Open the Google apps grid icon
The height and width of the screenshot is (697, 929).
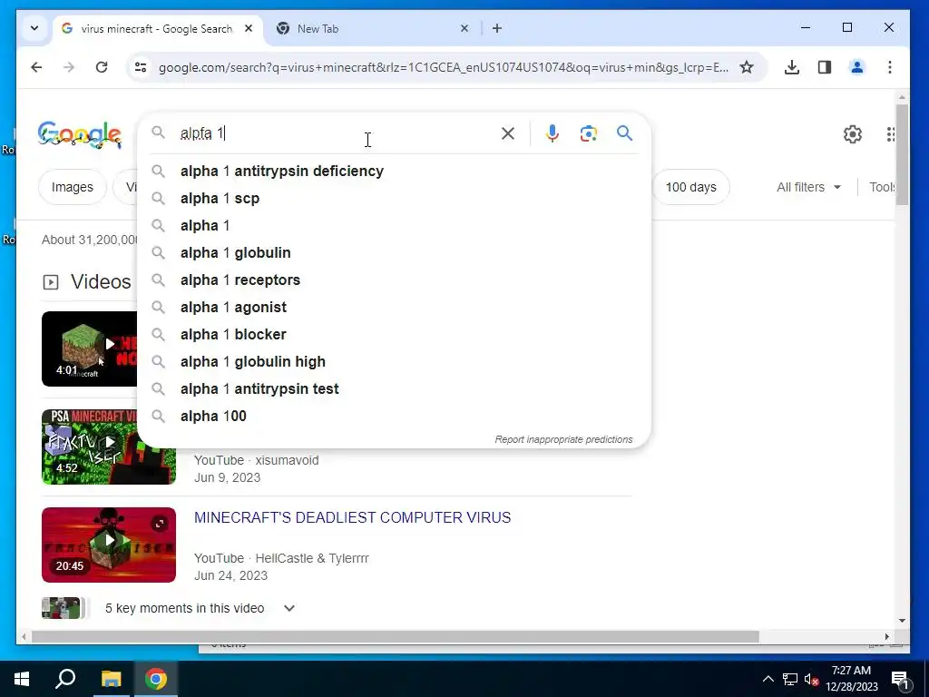point(890,134)
